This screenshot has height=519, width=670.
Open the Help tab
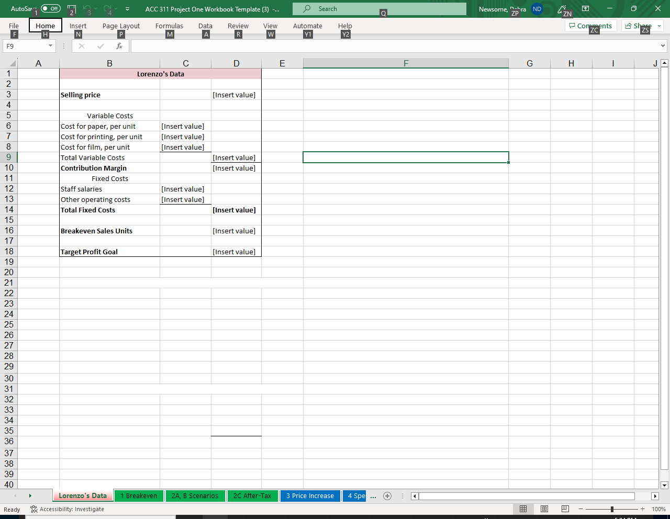click(345, 26)
